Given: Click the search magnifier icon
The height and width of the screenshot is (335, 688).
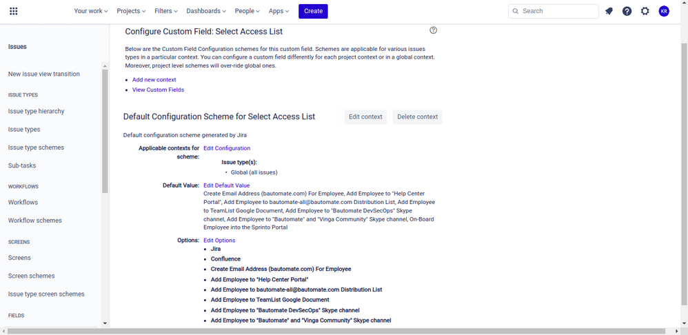Looking at the screenshot, I should pyautogui.click(x=516, y=11).
